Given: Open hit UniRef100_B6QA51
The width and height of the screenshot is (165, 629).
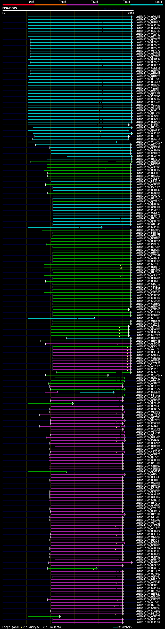Looking at the screenshot, I should click(x=148, y=241).
